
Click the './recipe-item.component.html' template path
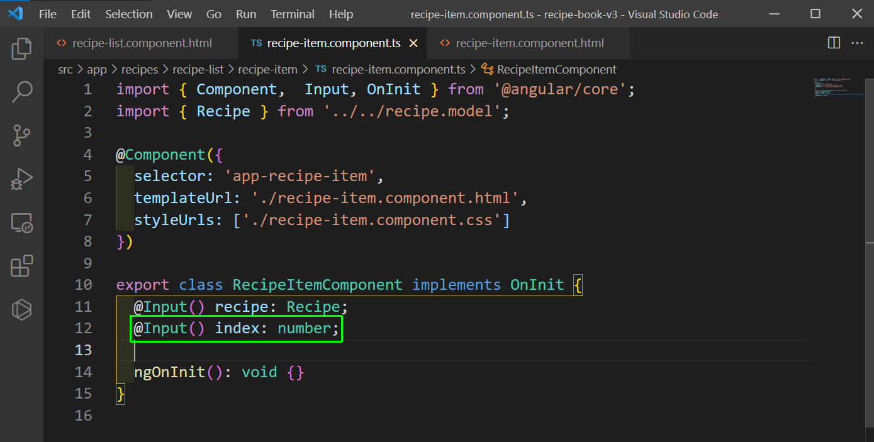tap(385, 198)
